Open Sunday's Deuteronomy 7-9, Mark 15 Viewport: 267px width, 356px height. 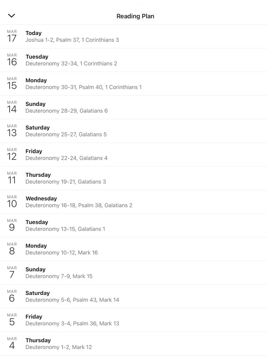(59, 273)
